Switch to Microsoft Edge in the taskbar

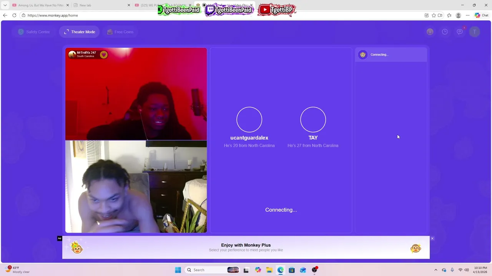point(280,270)
